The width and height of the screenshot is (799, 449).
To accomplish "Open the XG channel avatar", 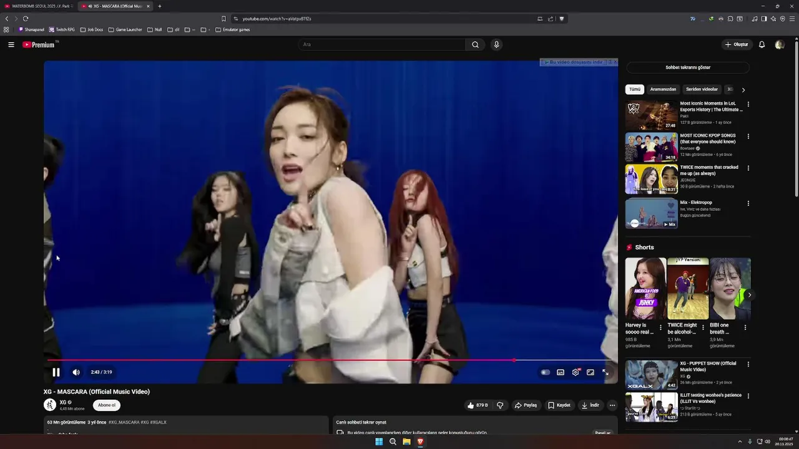I will coord(50,405).
